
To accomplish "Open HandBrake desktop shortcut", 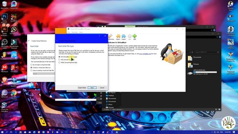I will tap(14, 18).
